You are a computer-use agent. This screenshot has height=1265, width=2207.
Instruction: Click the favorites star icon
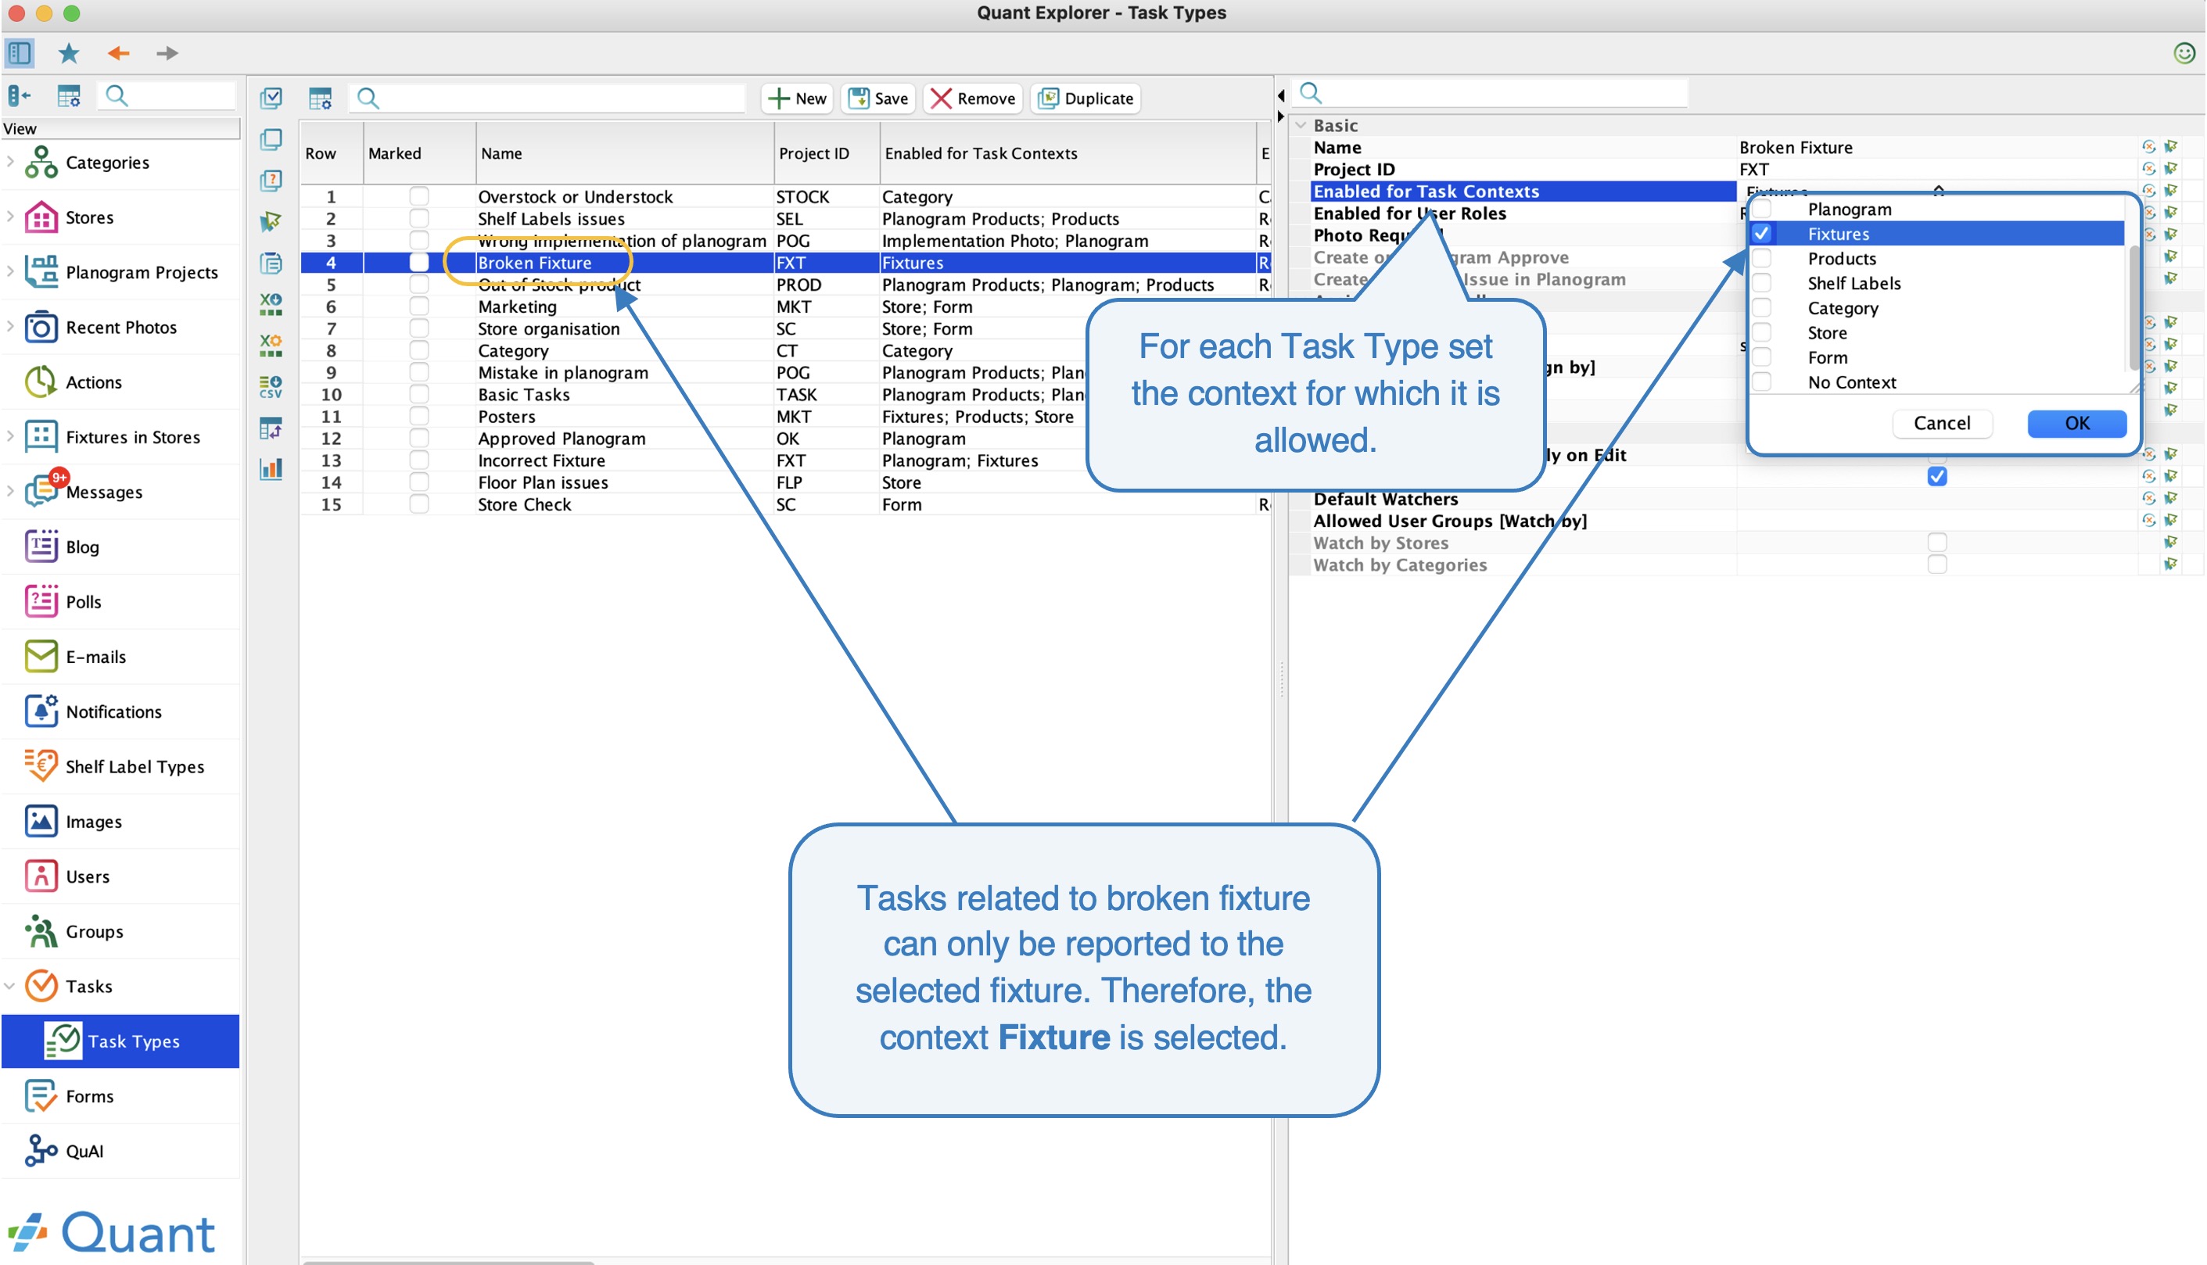click(x=69, y=53)
